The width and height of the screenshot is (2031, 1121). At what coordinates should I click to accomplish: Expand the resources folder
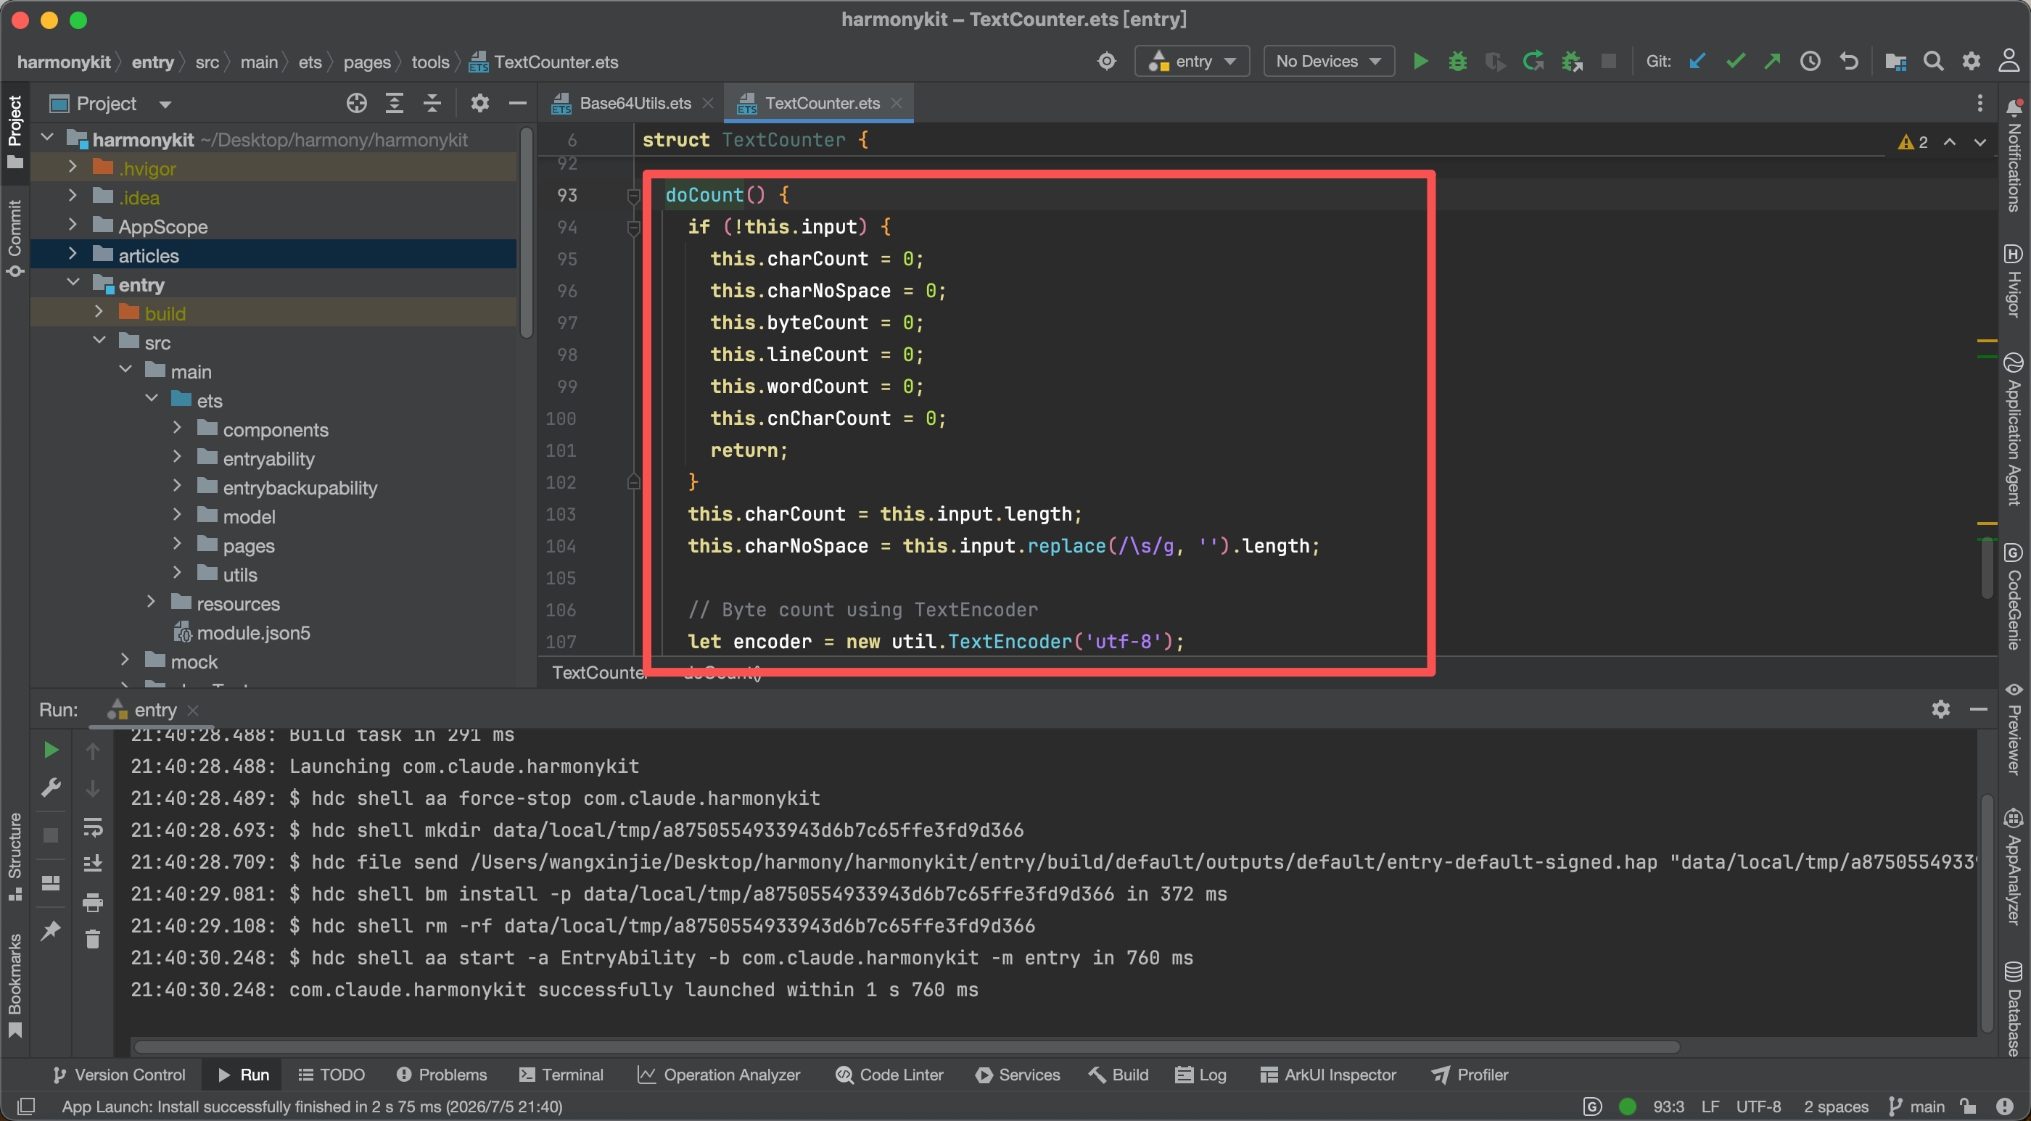(152, 603)
